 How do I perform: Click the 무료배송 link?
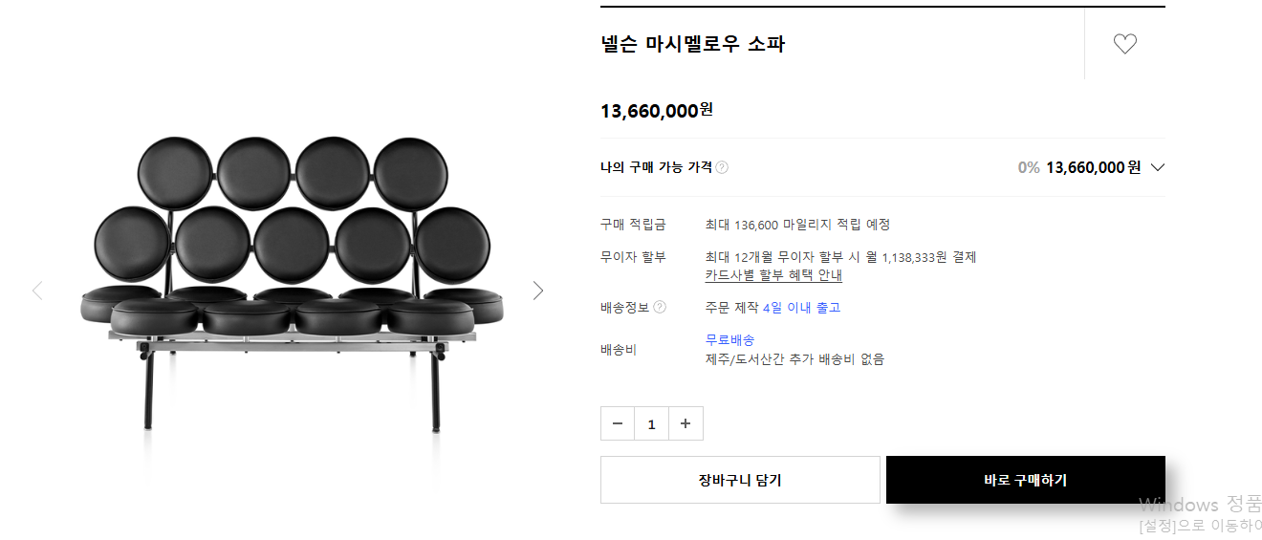(729, 340)
